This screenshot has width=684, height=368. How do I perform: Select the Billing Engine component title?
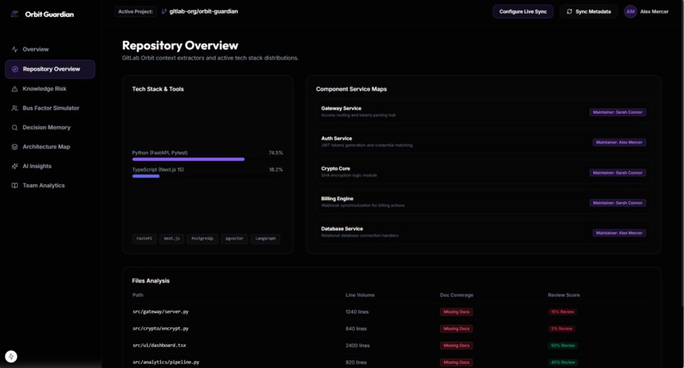[x=337, y=198]
